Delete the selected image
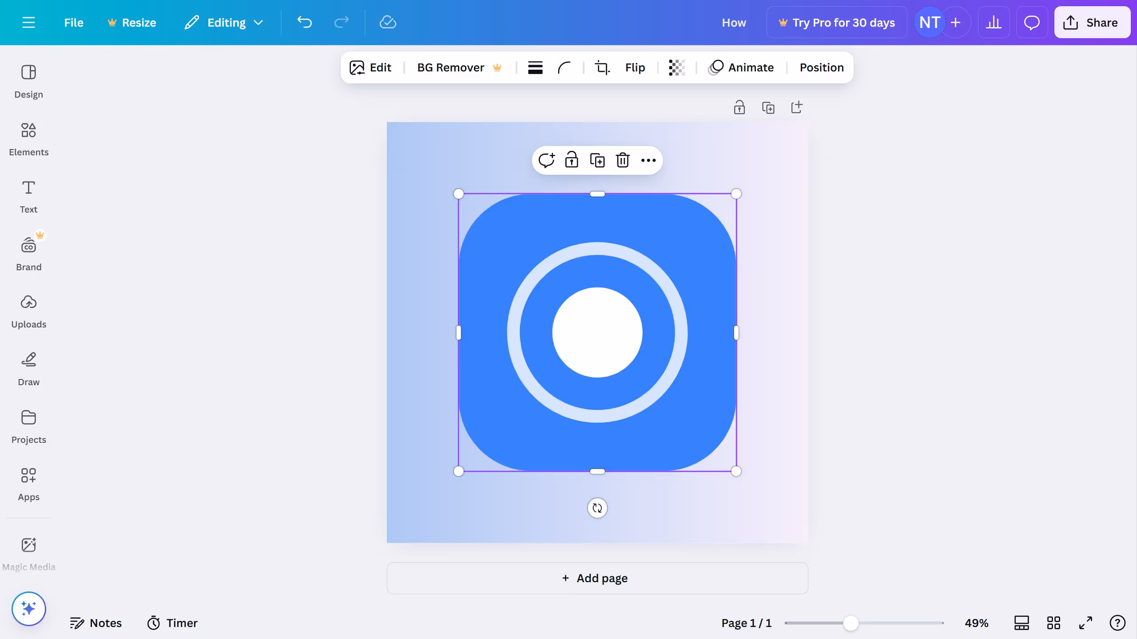The width and height of the screenshot is (1137, 639). 623,160
